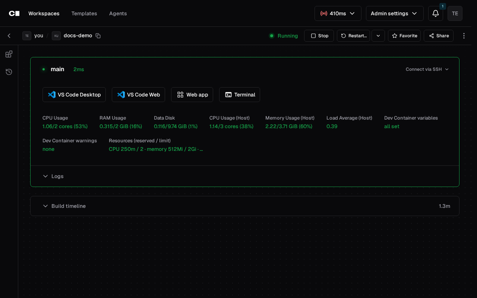Click the KU workspace avatar badge
The image size is (477, 298).
pos(56,36)
